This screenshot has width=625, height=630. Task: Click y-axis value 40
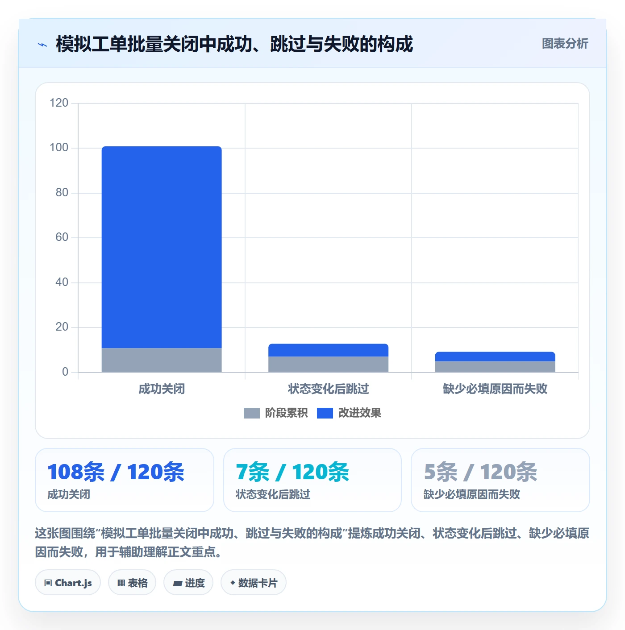(62, 282)
